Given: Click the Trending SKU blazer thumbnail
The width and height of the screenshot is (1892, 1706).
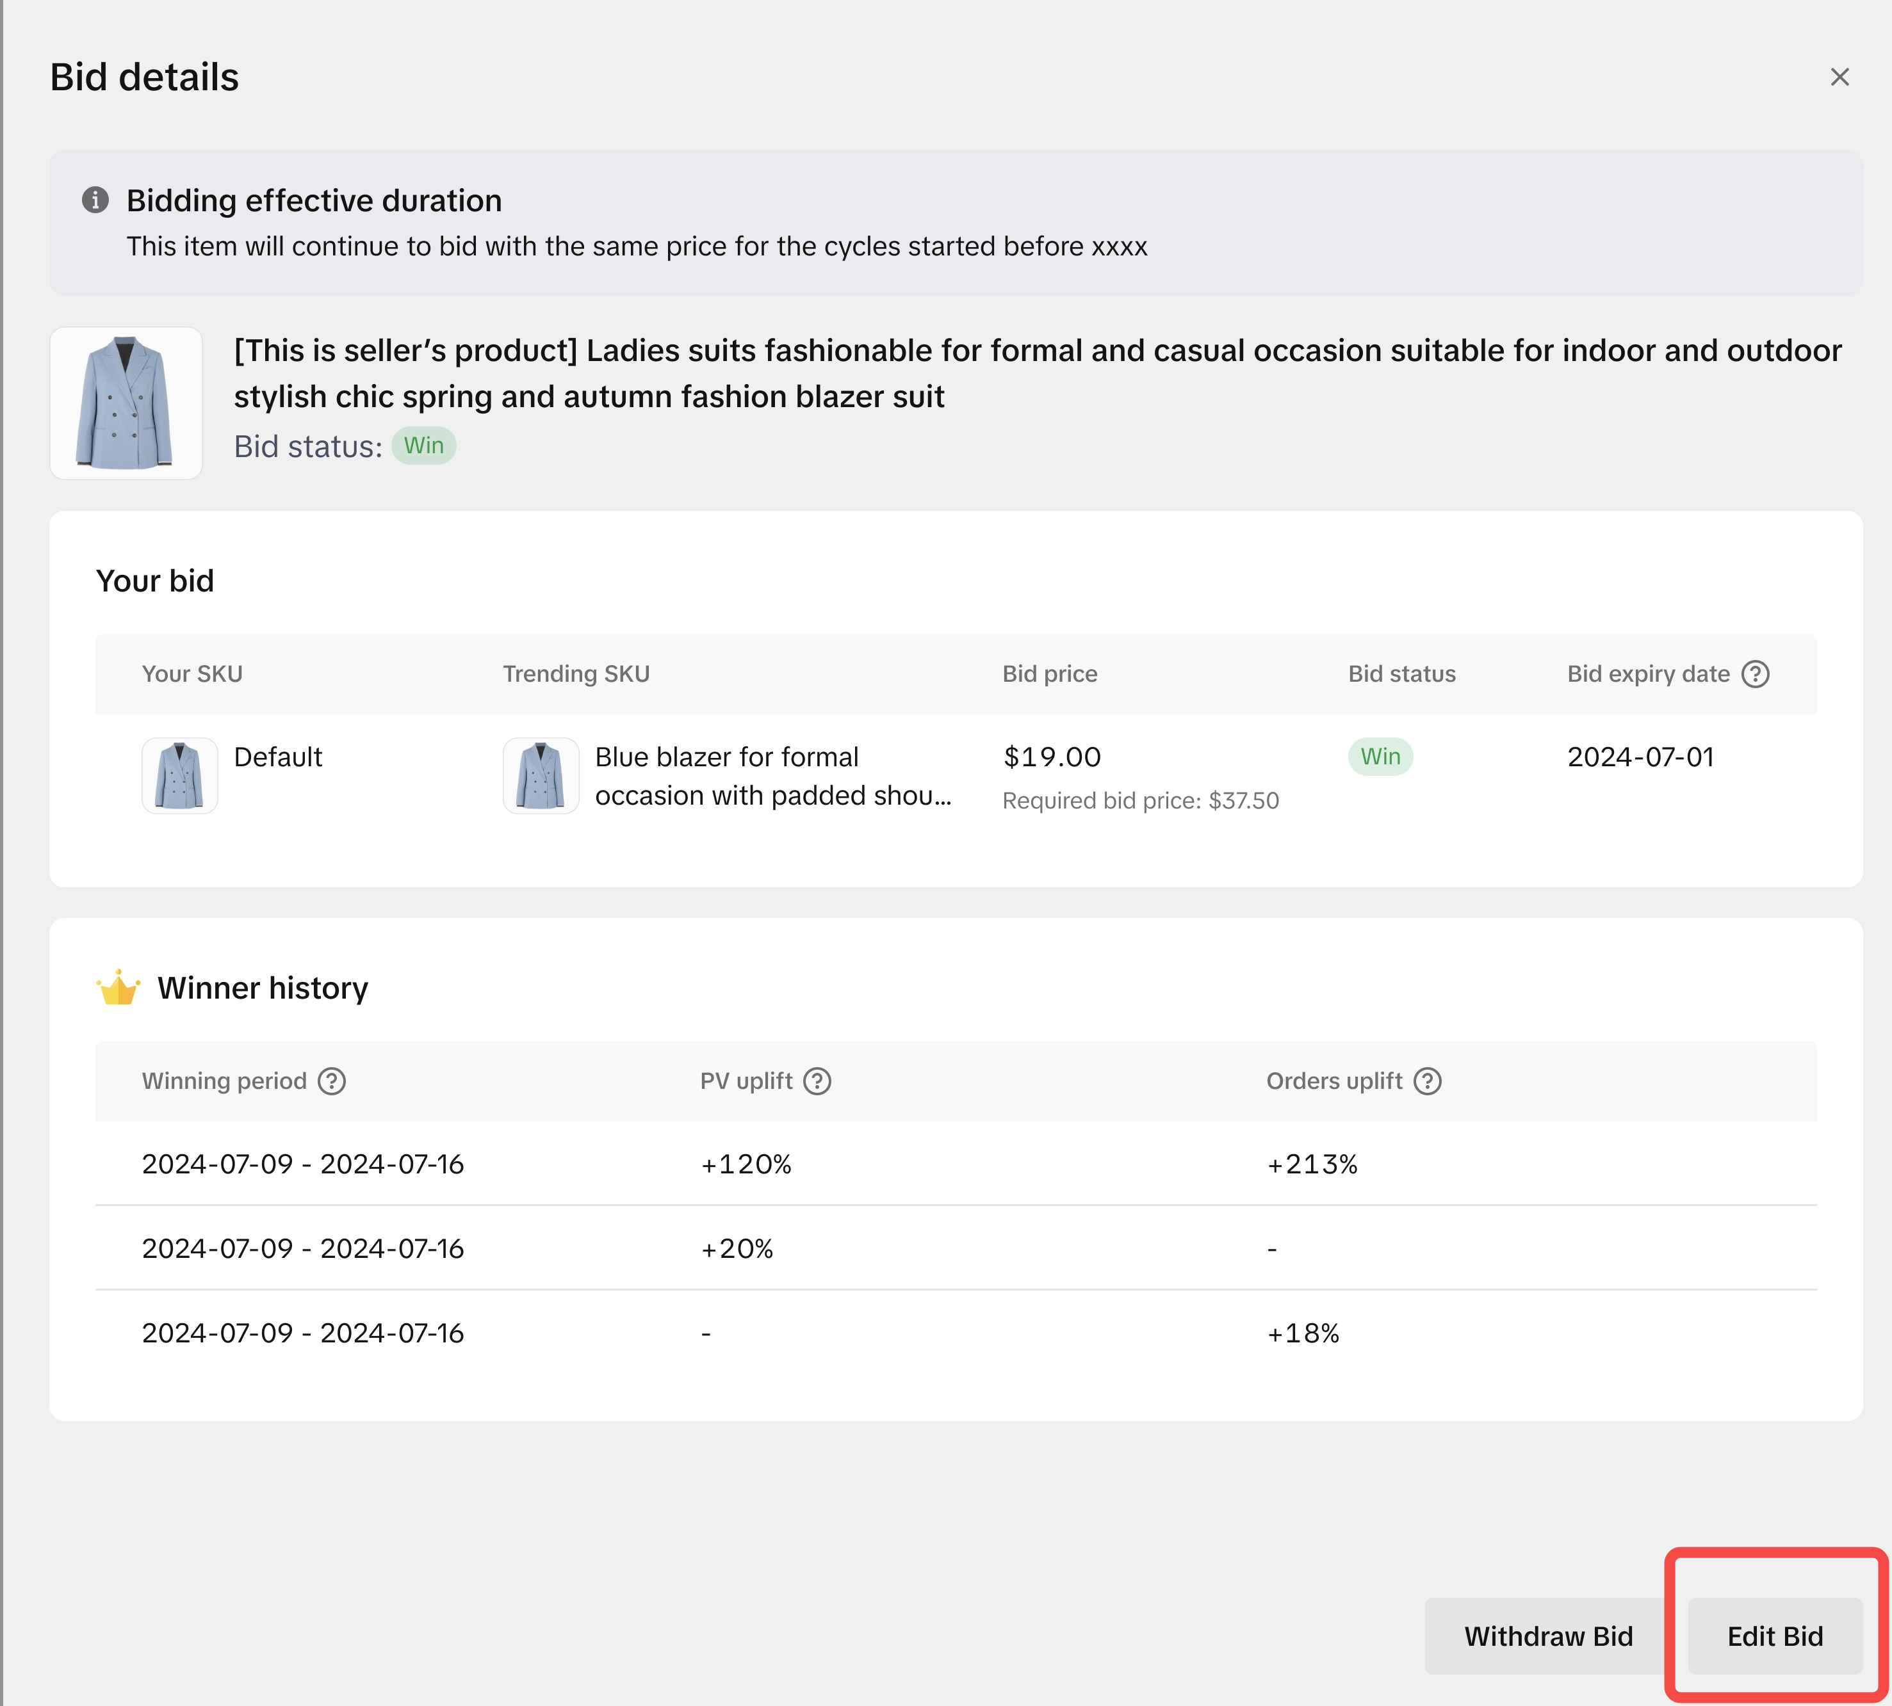Looking at the screenshot, I should click(x=541, y=775).
